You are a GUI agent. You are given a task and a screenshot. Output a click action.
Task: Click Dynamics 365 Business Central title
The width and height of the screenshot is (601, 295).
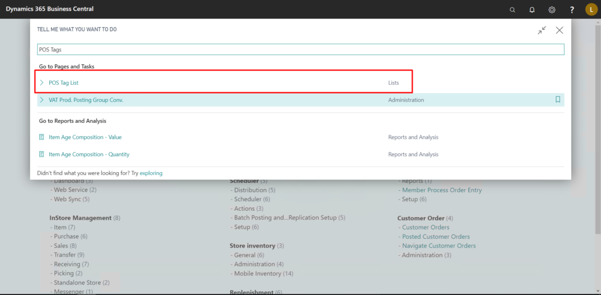point(49,9)
